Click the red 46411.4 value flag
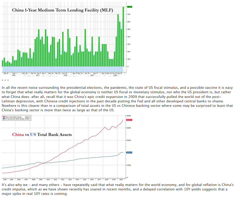 129,120
